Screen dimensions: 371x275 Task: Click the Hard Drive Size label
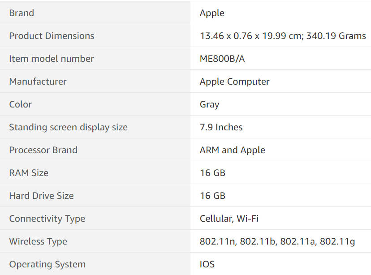tap(41, 196)
